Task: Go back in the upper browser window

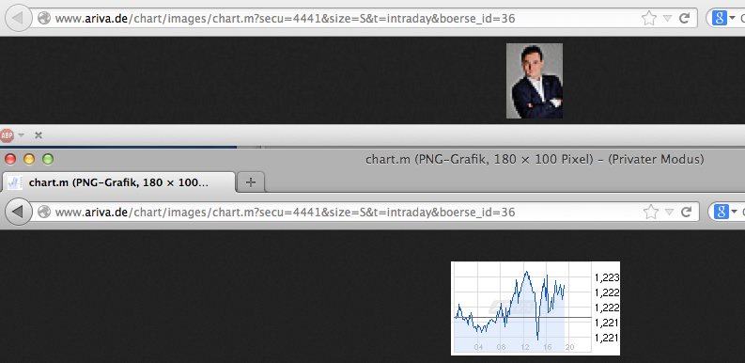Action: coord(18,18)
